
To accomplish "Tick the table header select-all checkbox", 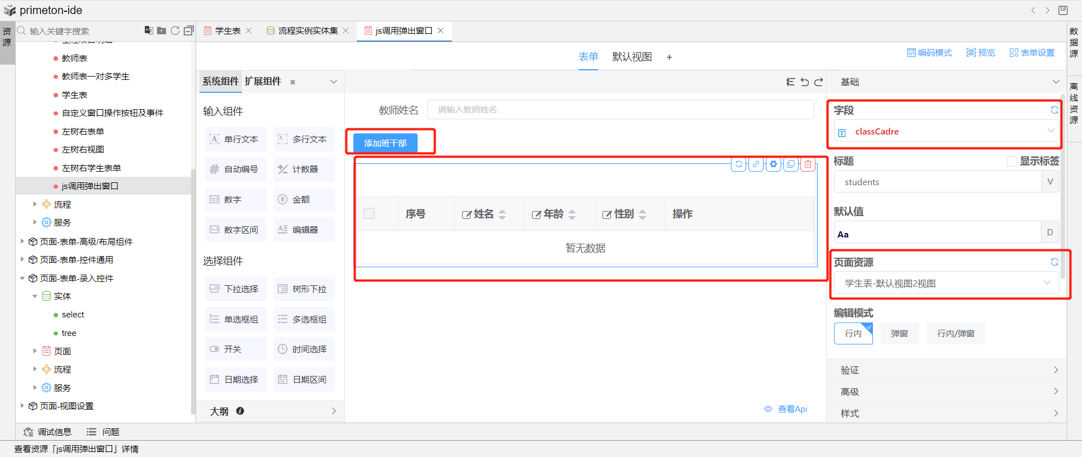I will point(369,213).
